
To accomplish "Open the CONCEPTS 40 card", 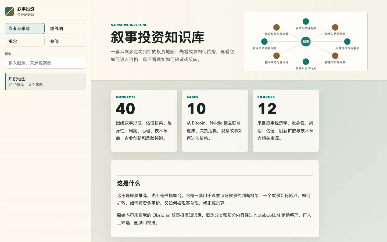I will pos(144,120).
